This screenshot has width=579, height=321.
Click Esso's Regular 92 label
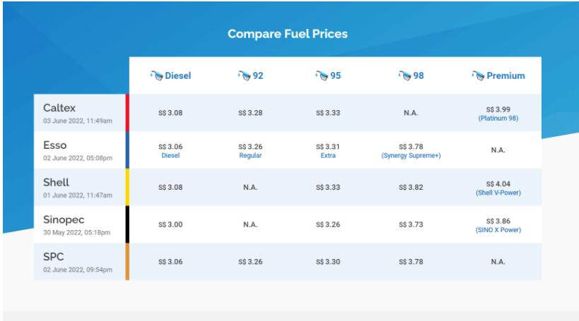click(252, 155)
